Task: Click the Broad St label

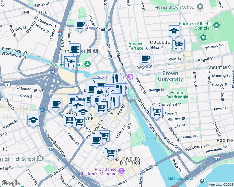Action: pyautogui.click(x=57, y=172)
